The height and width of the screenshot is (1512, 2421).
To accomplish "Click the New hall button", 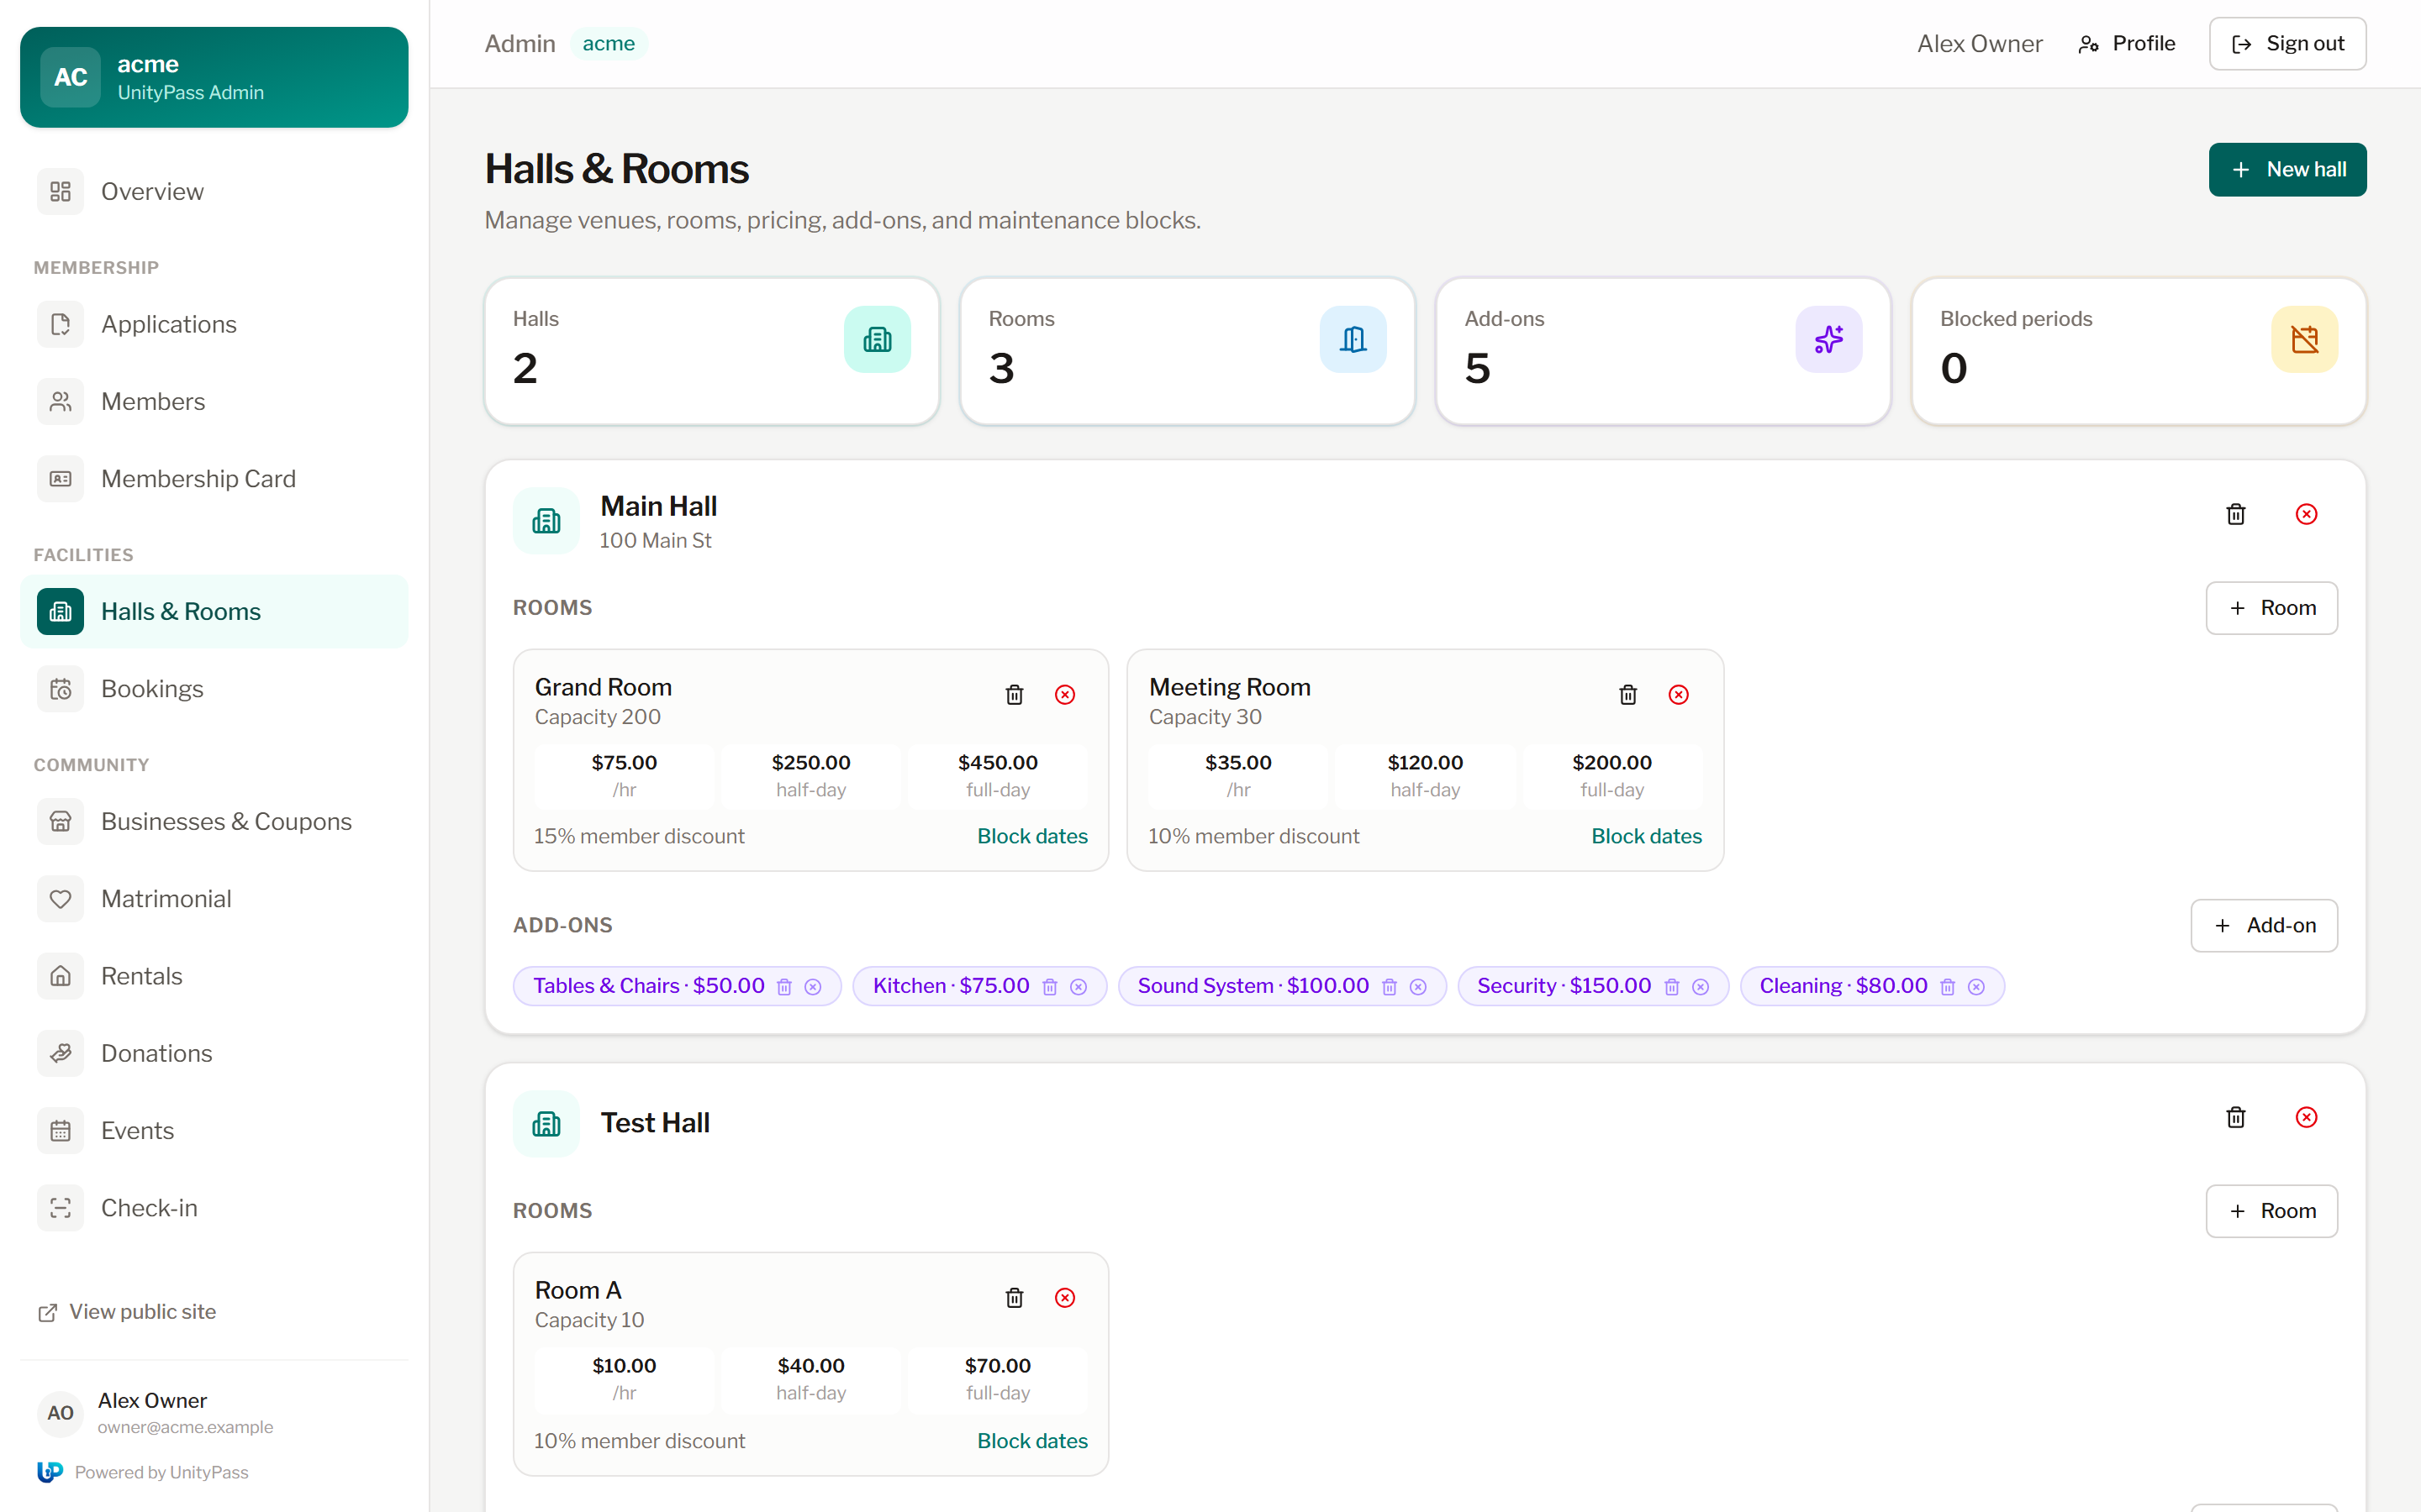I will pyautogui.click(x=2287, y=170).
